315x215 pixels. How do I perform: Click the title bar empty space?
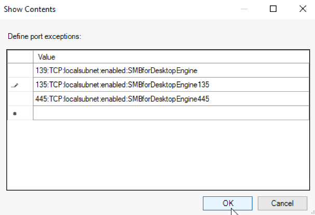click(x=147, y=9)
